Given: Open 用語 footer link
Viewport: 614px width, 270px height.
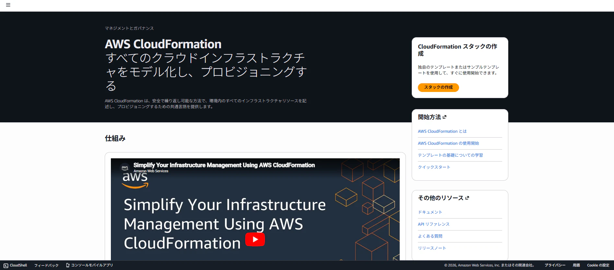Looking at the screenshot, I should (x=576, y=265).
